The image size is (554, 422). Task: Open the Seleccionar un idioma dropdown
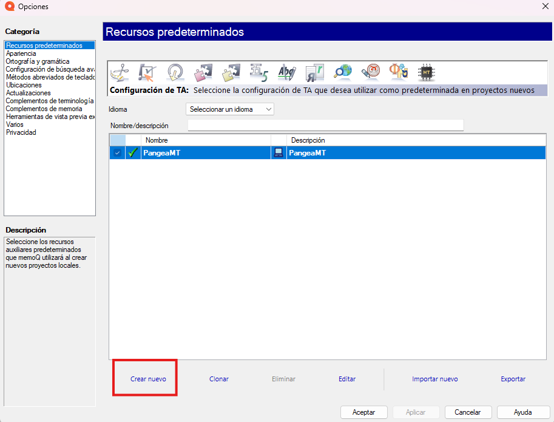229,109
